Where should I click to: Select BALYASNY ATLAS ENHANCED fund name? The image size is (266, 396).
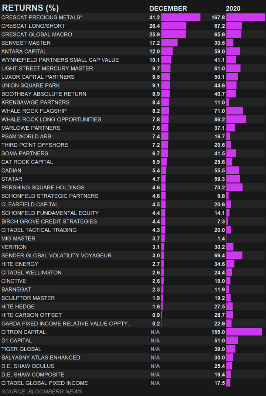(41, 357)
